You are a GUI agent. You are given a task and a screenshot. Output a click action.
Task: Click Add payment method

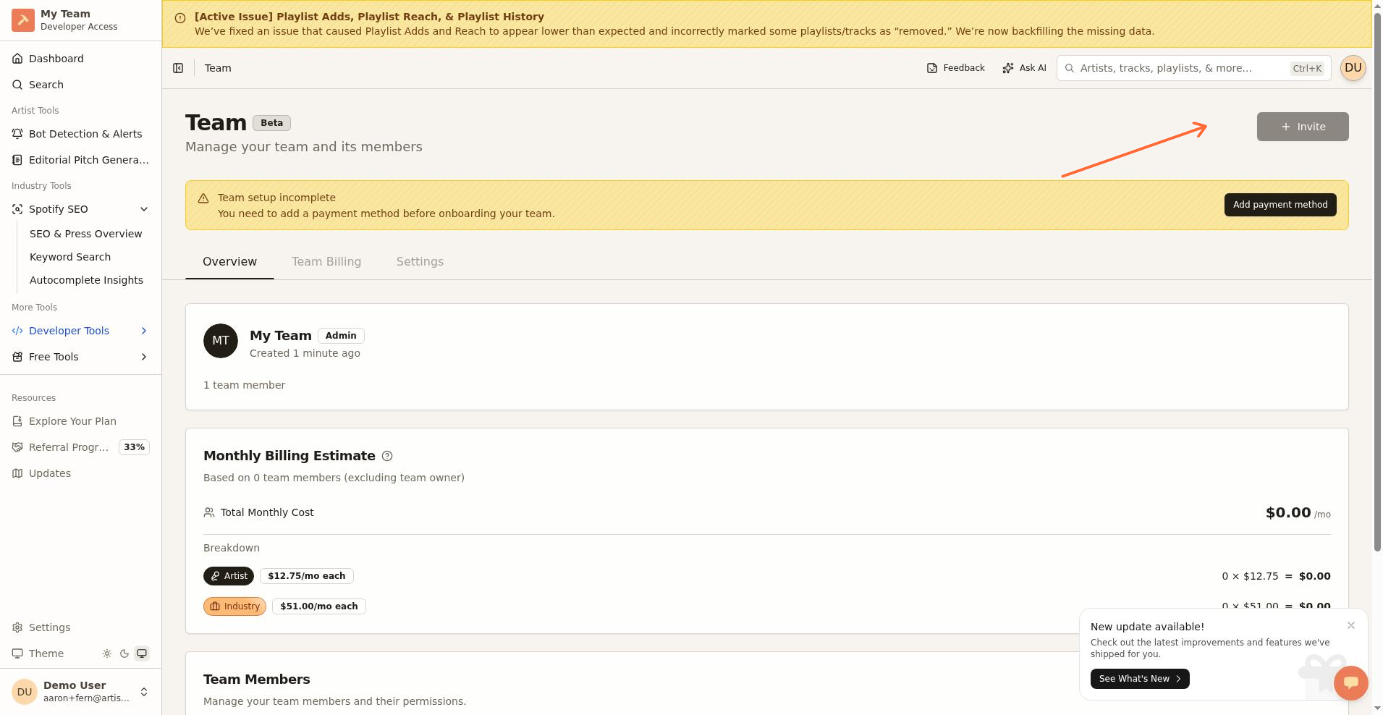click(x=1280, y=205)
